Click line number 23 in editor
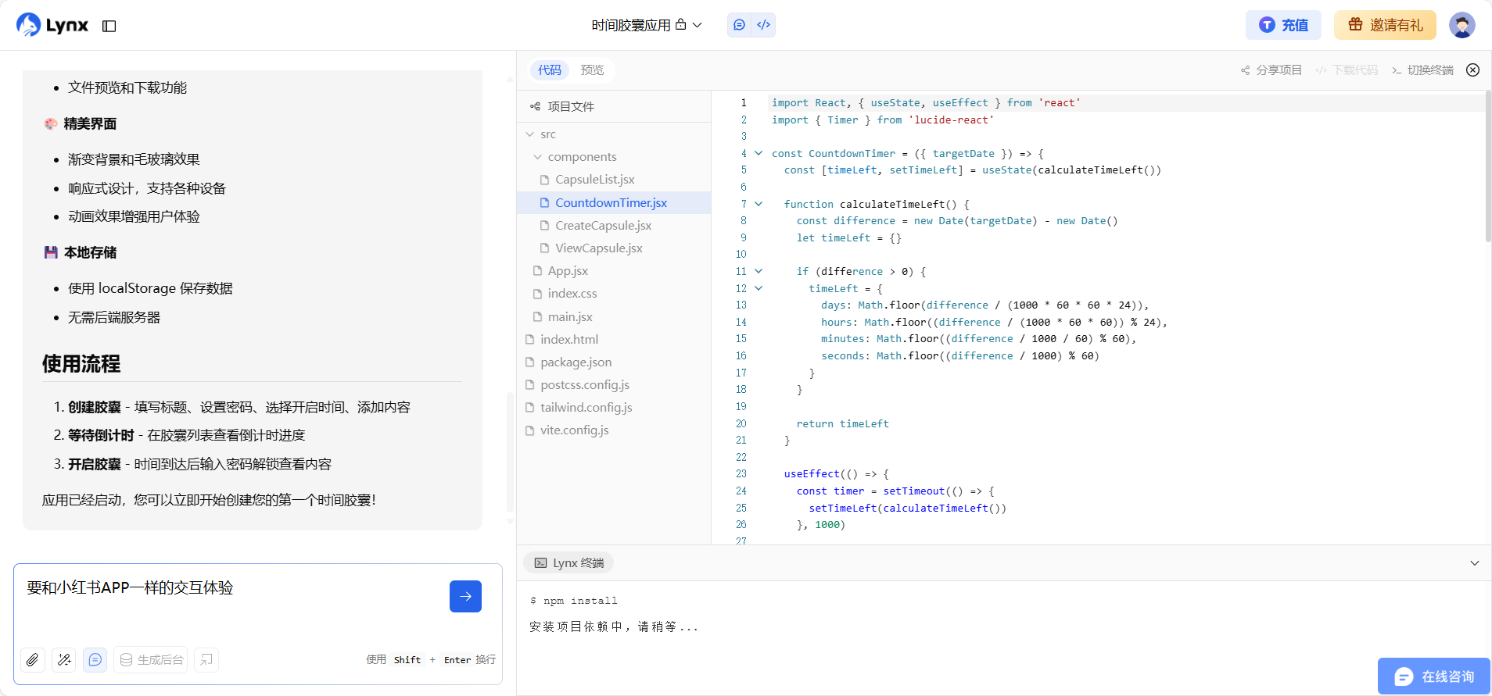The width and height of the screenshot is (1492, 696). pyautogui.click(x=741, y=474)
